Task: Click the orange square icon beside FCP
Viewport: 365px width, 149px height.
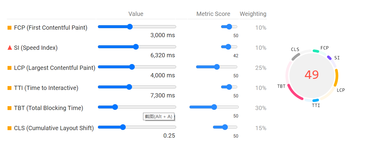Action: click(x=10, y=28)
